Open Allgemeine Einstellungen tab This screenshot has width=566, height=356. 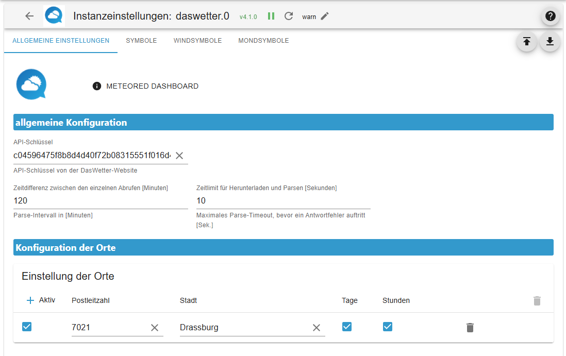click(61, 41)
